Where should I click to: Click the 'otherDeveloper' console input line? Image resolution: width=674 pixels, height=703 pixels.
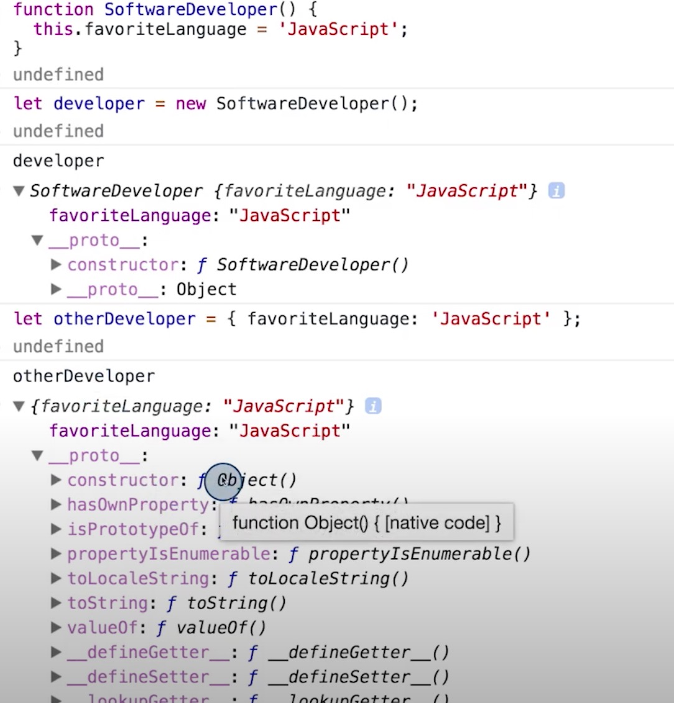point(84,376)
